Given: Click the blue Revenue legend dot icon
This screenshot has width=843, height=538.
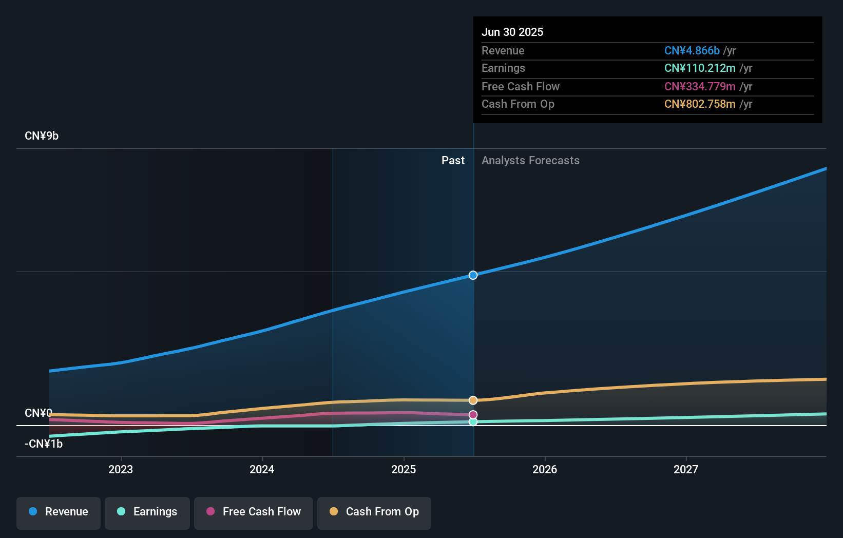Looking at the screenshot, I should [x=32, y=512].
